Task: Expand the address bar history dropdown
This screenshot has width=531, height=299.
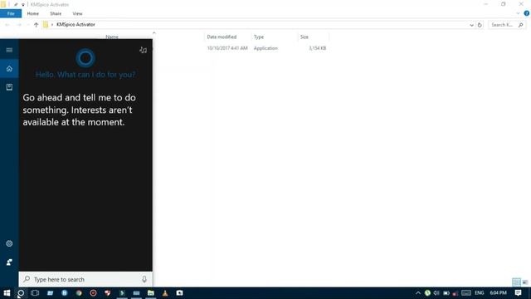Action: (x=471, y=25)
